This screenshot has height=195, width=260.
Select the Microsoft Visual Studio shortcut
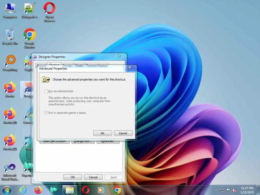click(10, 172)
